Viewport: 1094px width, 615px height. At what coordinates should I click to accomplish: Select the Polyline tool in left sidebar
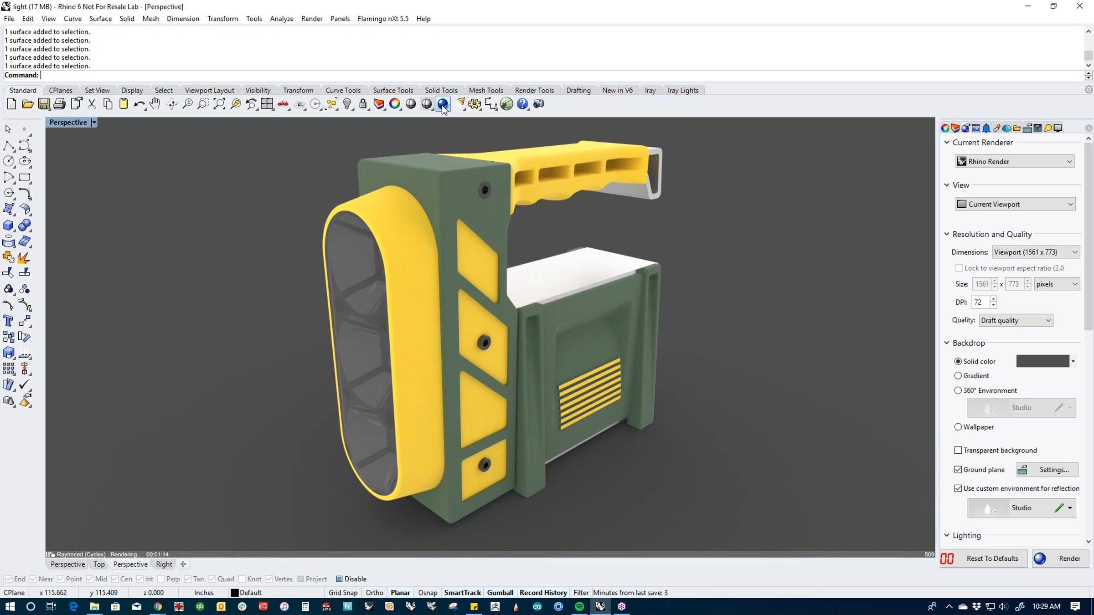[8, 145]
